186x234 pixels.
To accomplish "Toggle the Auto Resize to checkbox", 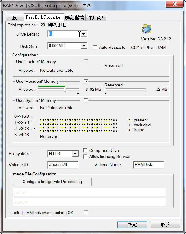I will [x=95, y=48].
